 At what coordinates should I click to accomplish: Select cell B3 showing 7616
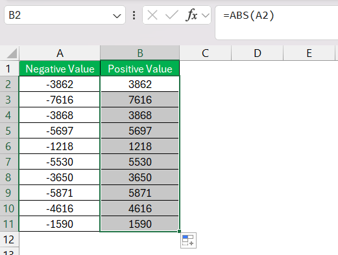[140, 100]
